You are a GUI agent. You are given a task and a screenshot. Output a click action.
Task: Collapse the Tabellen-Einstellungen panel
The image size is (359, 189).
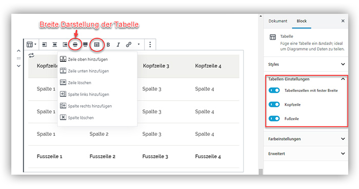[x=306, y=79]
